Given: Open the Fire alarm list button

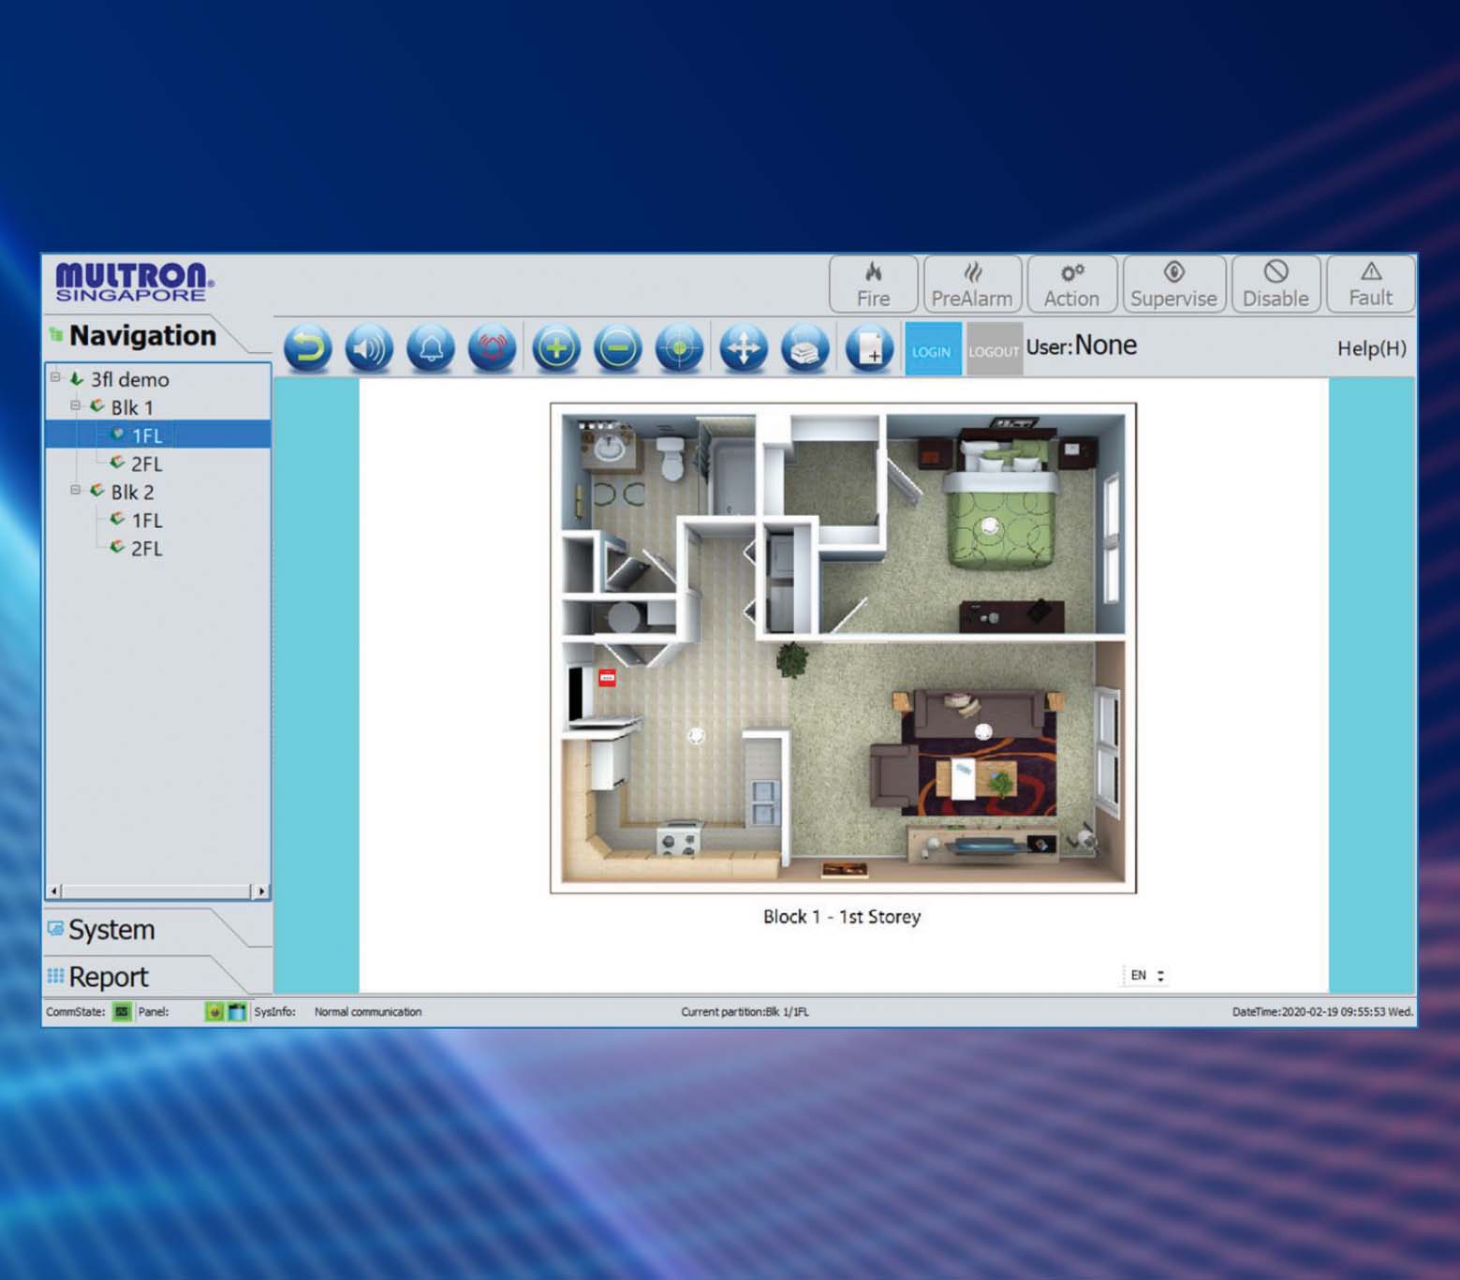Looking at the screenshot, I should tap(873, 284).
